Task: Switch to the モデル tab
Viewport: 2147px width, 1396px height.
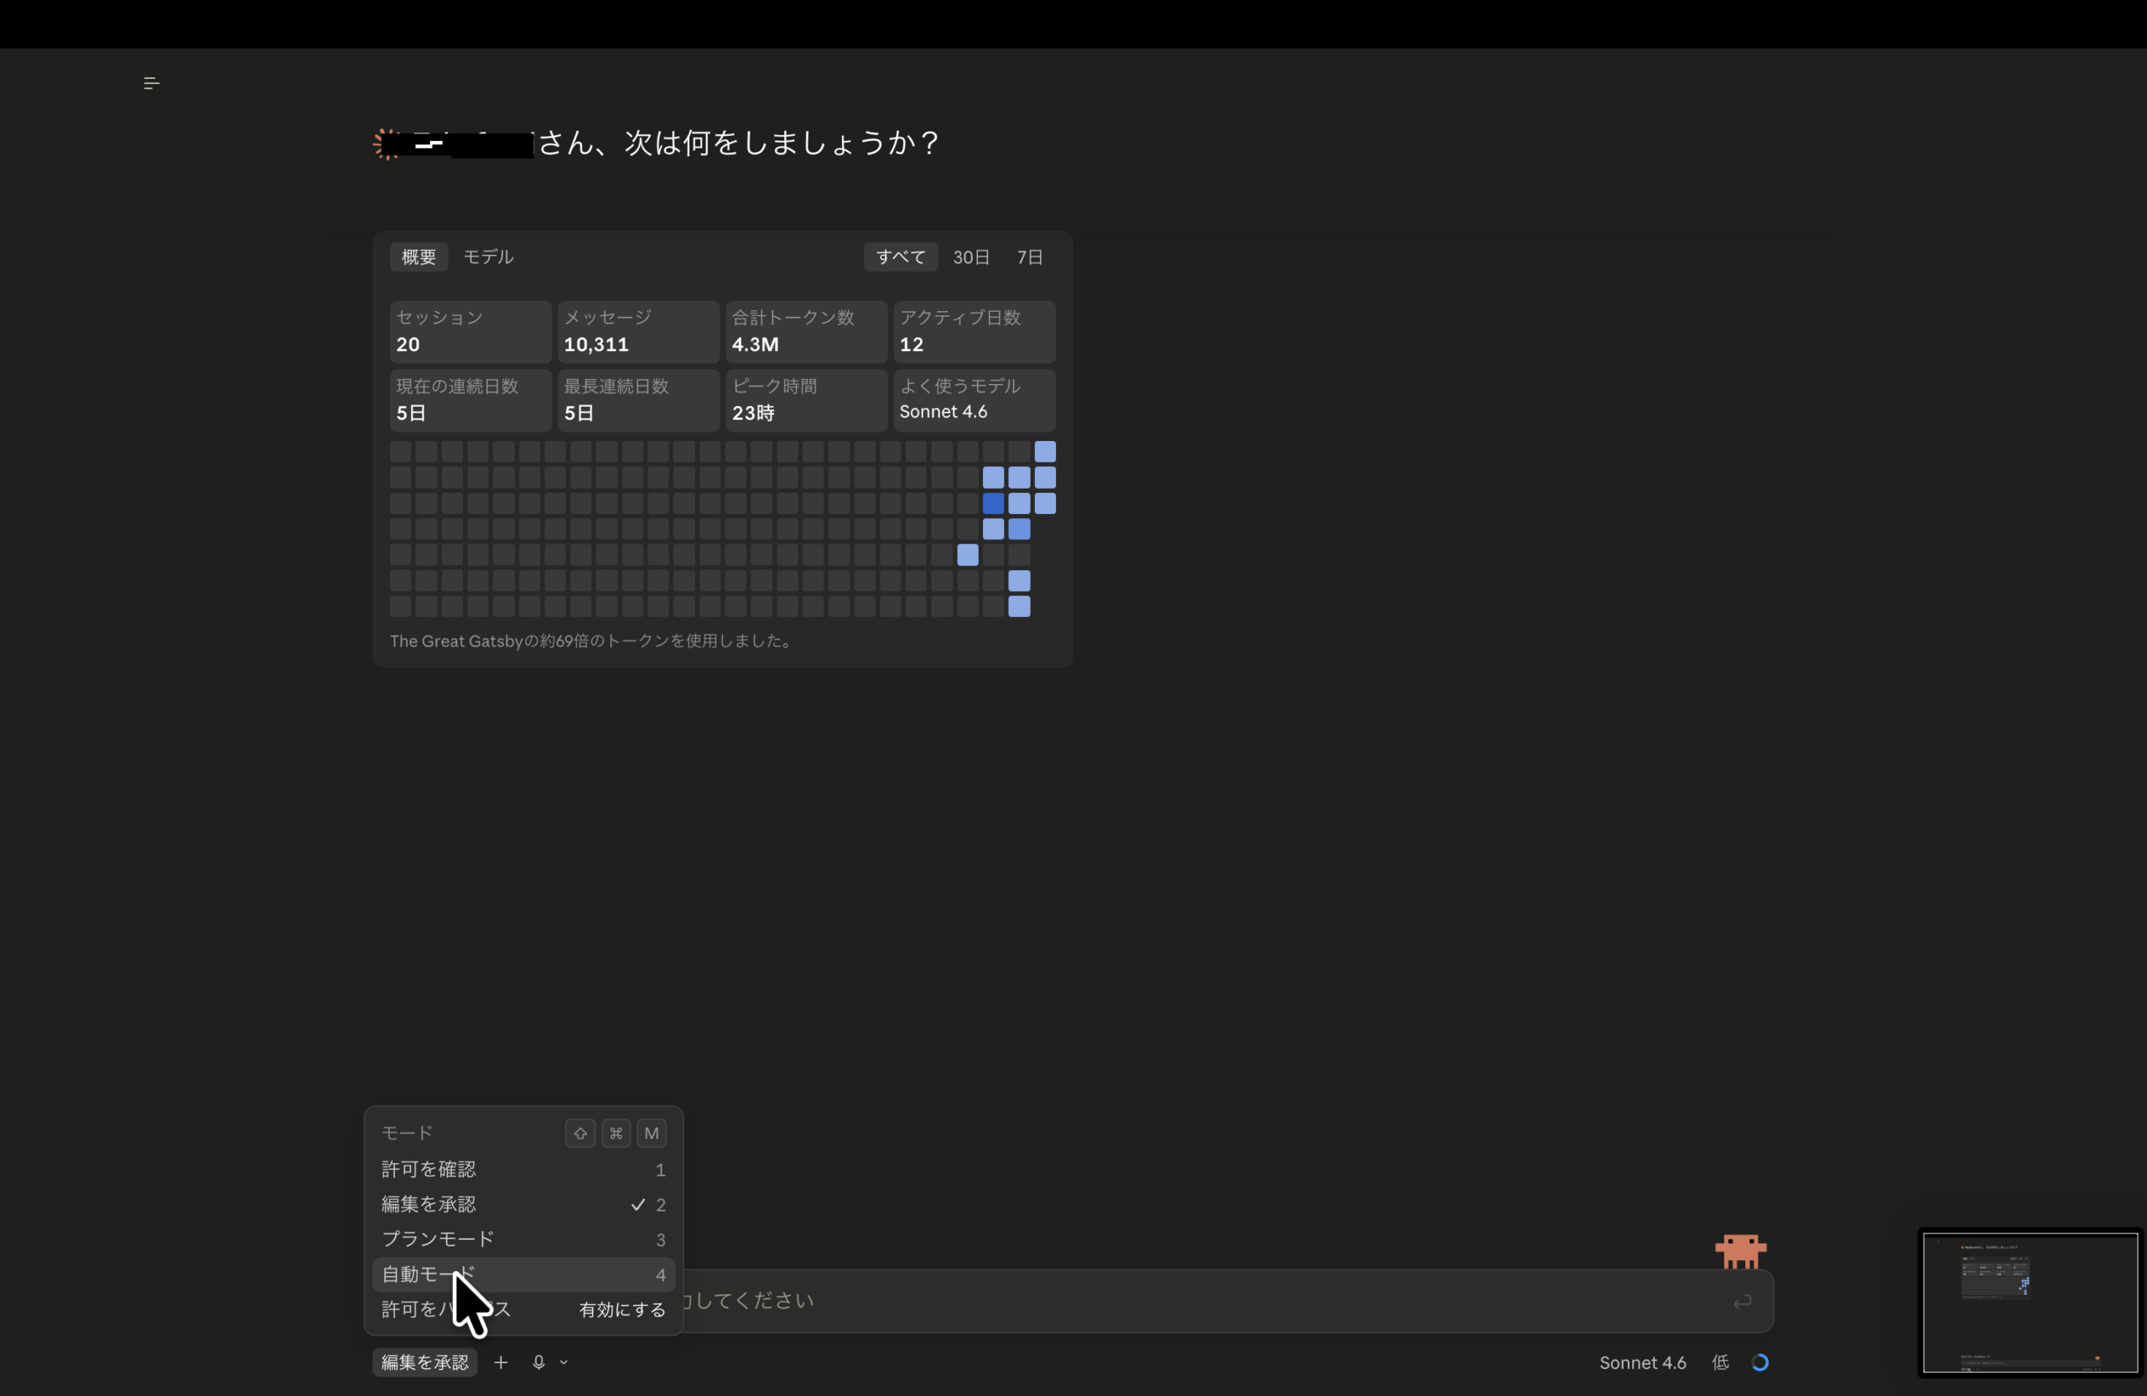Action: (488, 257)
